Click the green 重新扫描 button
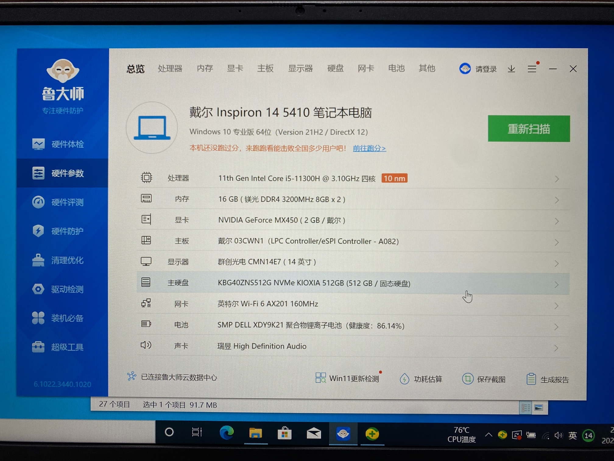Image resolution: width=614 pixels, height=461 pixels. 529,129
